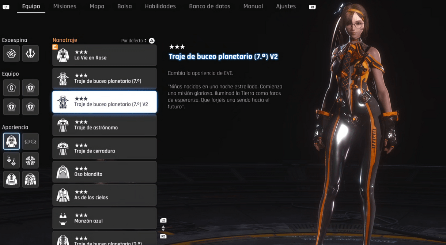
Task: Click the Nanotraje section heading
Action: click(x=65, y=40)
